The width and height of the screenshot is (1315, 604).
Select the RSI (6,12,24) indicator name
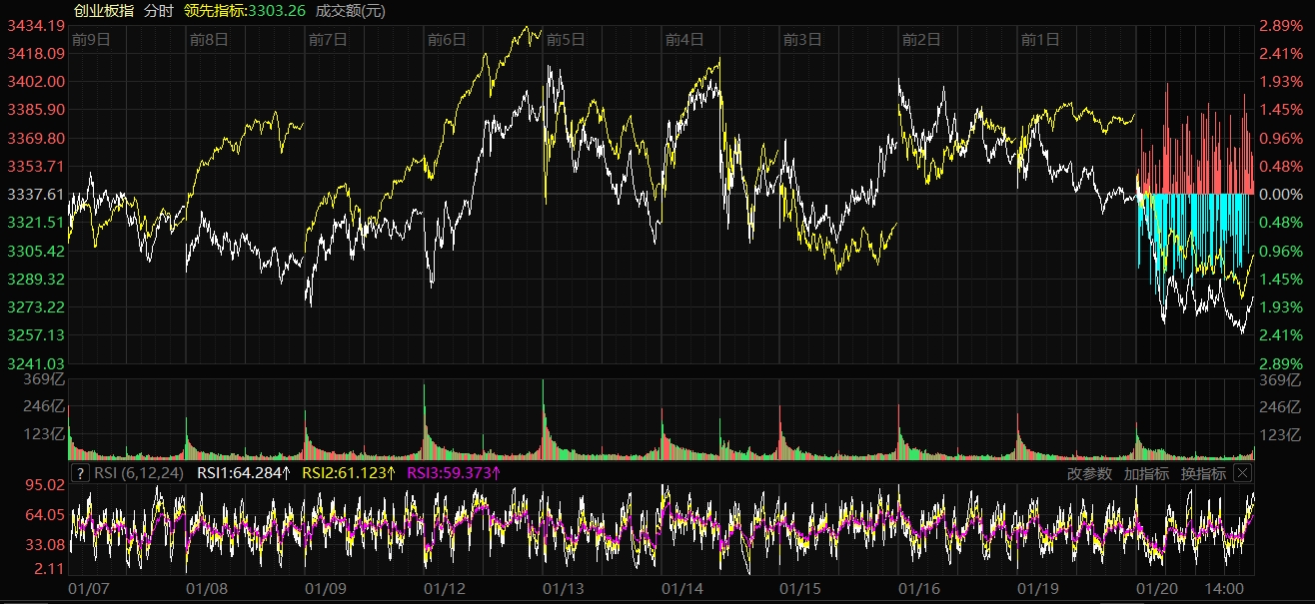(x=139, y=473)
